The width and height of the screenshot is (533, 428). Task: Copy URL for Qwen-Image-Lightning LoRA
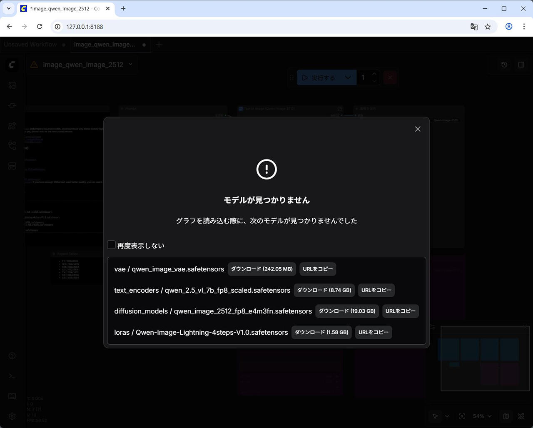(373, 332)
